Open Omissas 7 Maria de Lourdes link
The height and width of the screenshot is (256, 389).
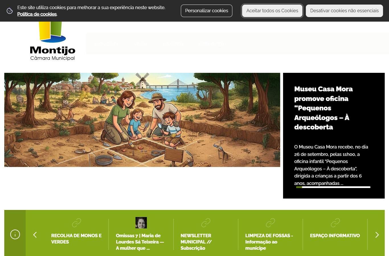click(x=140, y=242)
